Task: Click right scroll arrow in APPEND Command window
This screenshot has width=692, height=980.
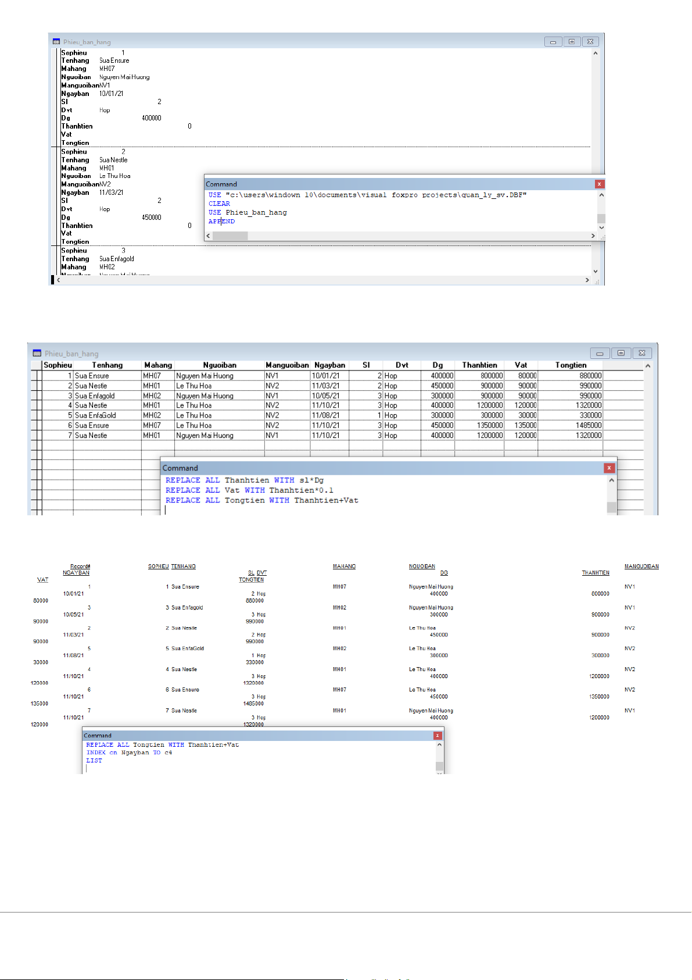Action: point(593,236)
